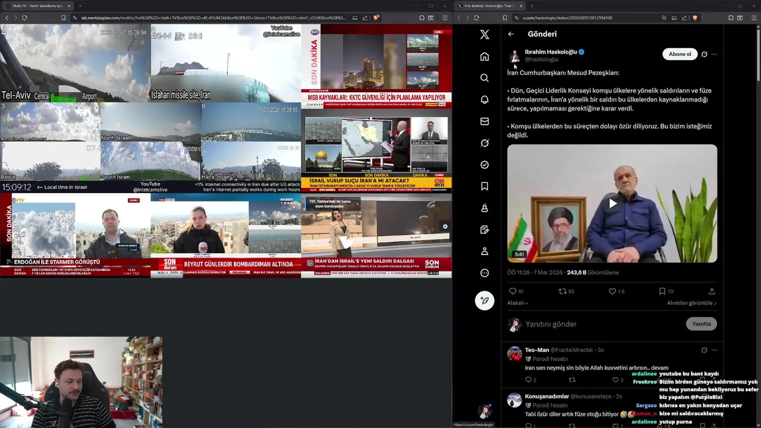Open X search via magnifier sidebar icon
This screenshot has height=428, width=761.
click(485, 78)
